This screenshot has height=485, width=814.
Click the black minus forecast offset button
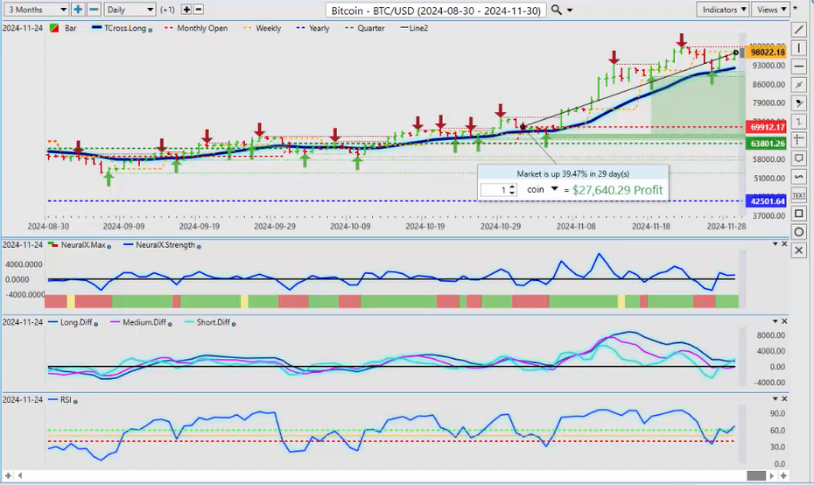tap(198, 10)
